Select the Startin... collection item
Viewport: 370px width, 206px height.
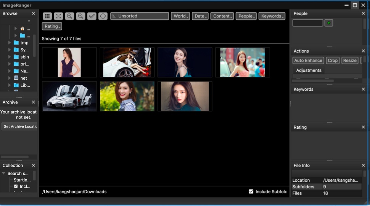click(22, 180)
